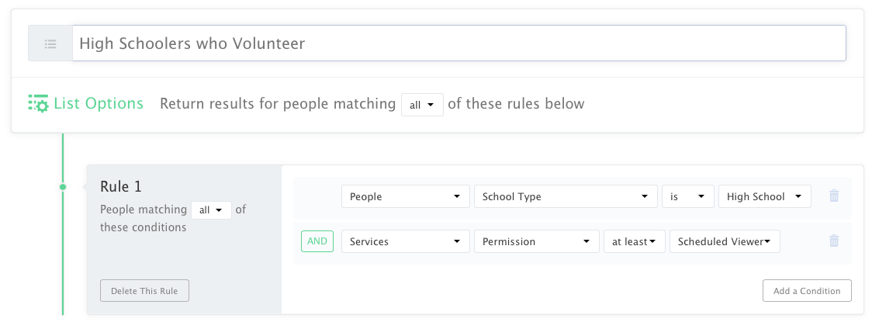Open the High School value dropdown
The width and height of the screenshot is (872, 322).
pyautogui.click(x=764, y=197)
